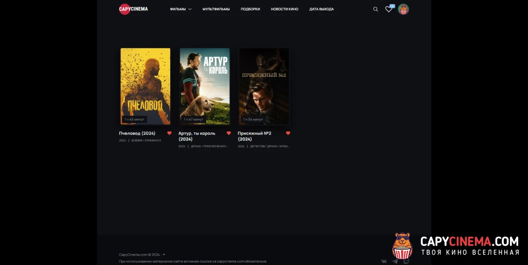Image resolution: width=528 pixels, height=265 pixels.
Task: Click the 1 ч 54 минут duration badge
Action: (253, 119)
